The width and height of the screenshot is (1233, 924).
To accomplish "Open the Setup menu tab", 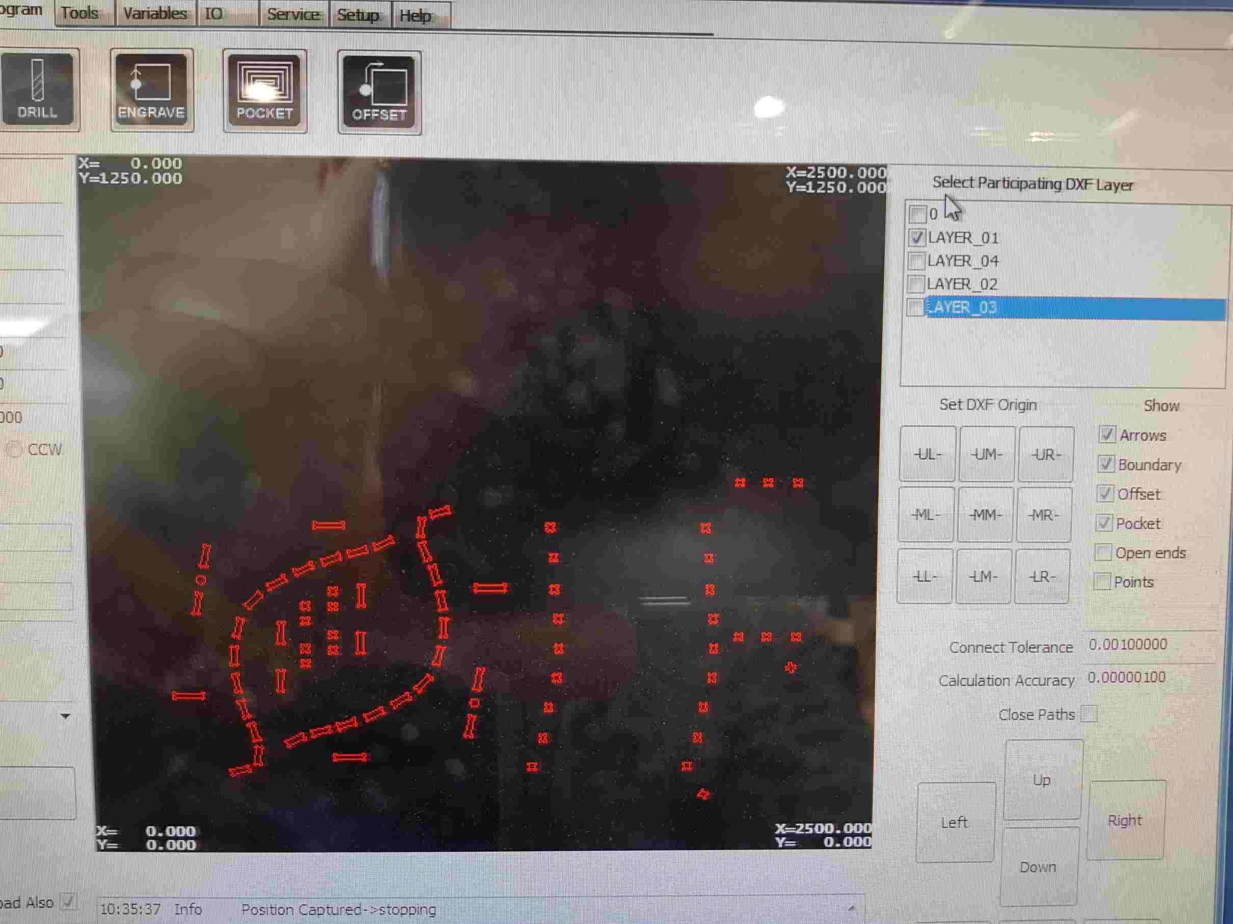I will (358, 15).
